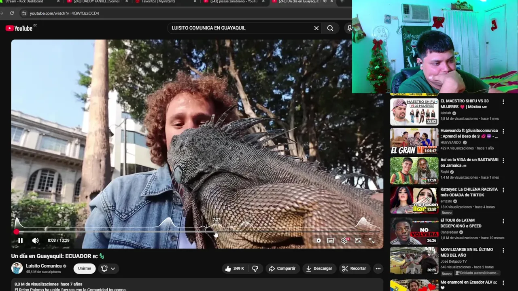
Task: Open options menu for MAESTRO SHIFU video
Action: pos(503,102)
